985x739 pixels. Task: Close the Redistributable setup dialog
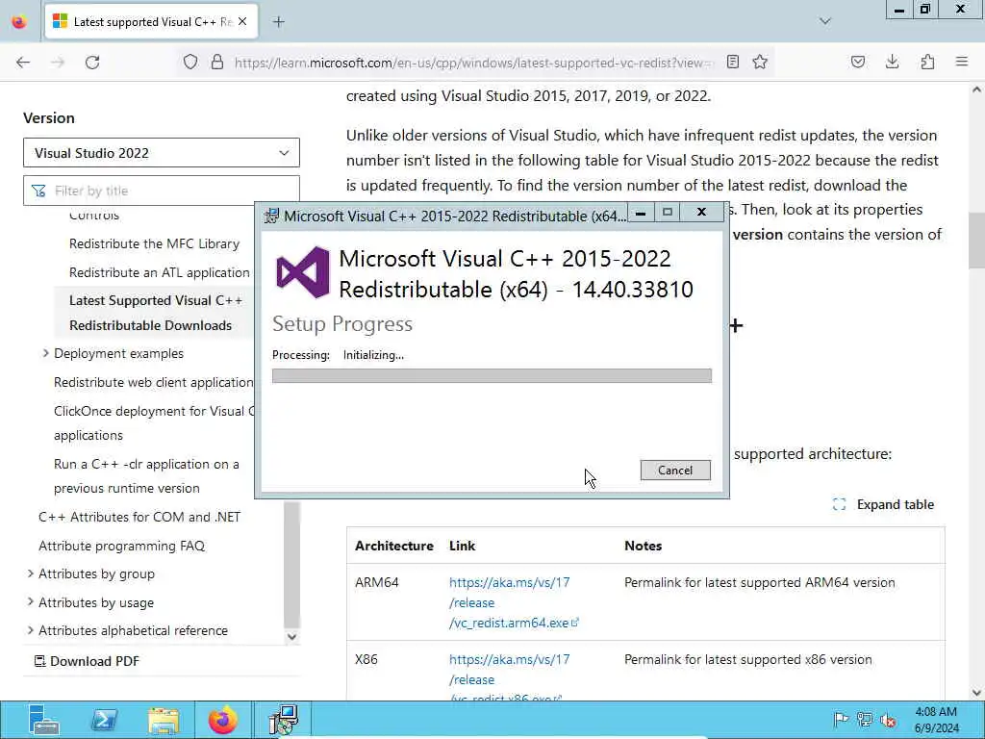701,213
